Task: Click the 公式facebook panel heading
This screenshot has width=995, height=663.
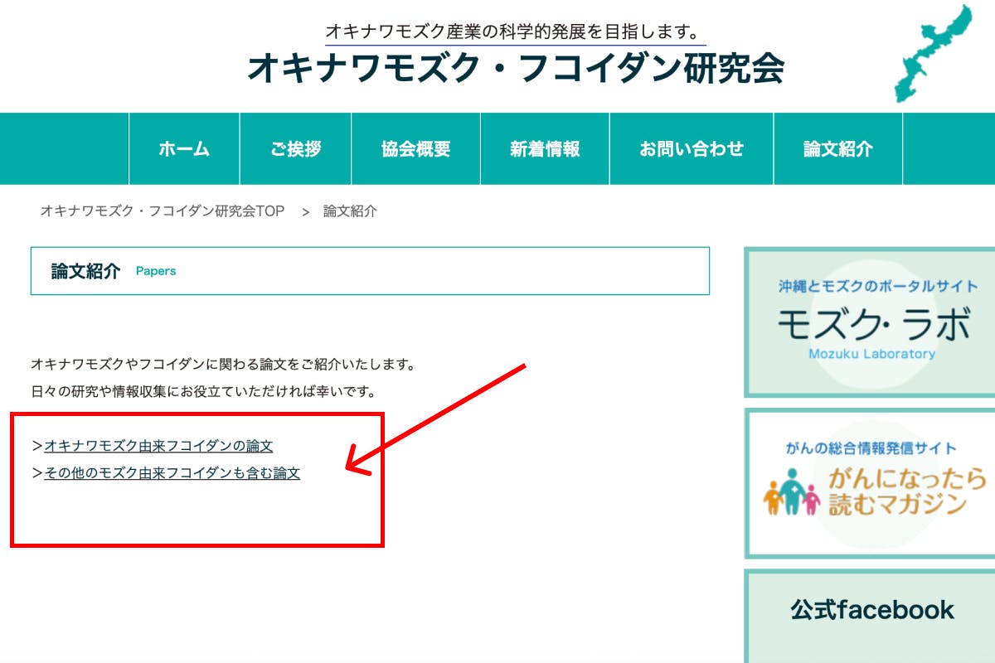Action: (871, 611)
